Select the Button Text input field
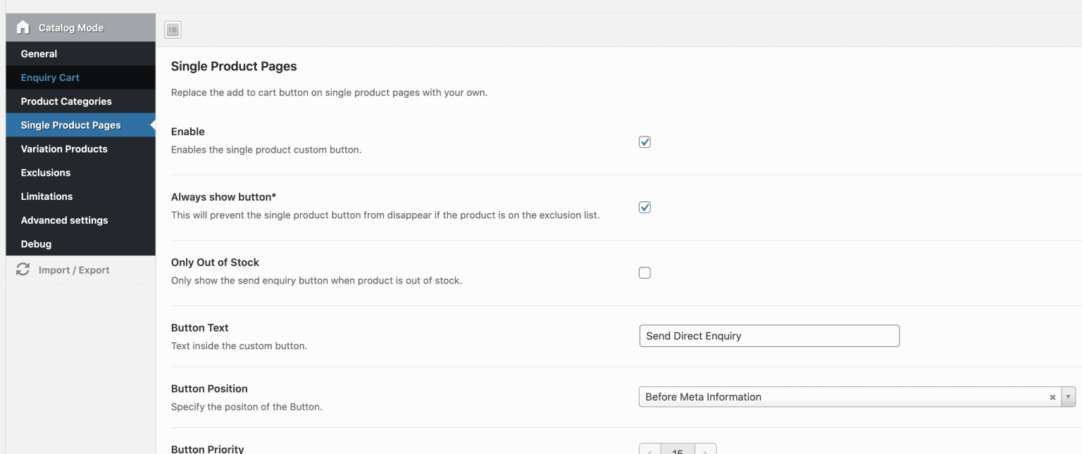The height and width of the screenshot is (454, 1082). [769, 336]
